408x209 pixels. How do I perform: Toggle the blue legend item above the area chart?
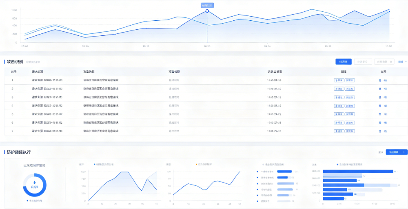[104, 164]
